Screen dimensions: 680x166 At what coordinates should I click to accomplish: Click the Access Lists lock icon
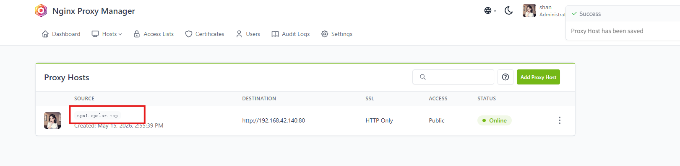point(137,34)
